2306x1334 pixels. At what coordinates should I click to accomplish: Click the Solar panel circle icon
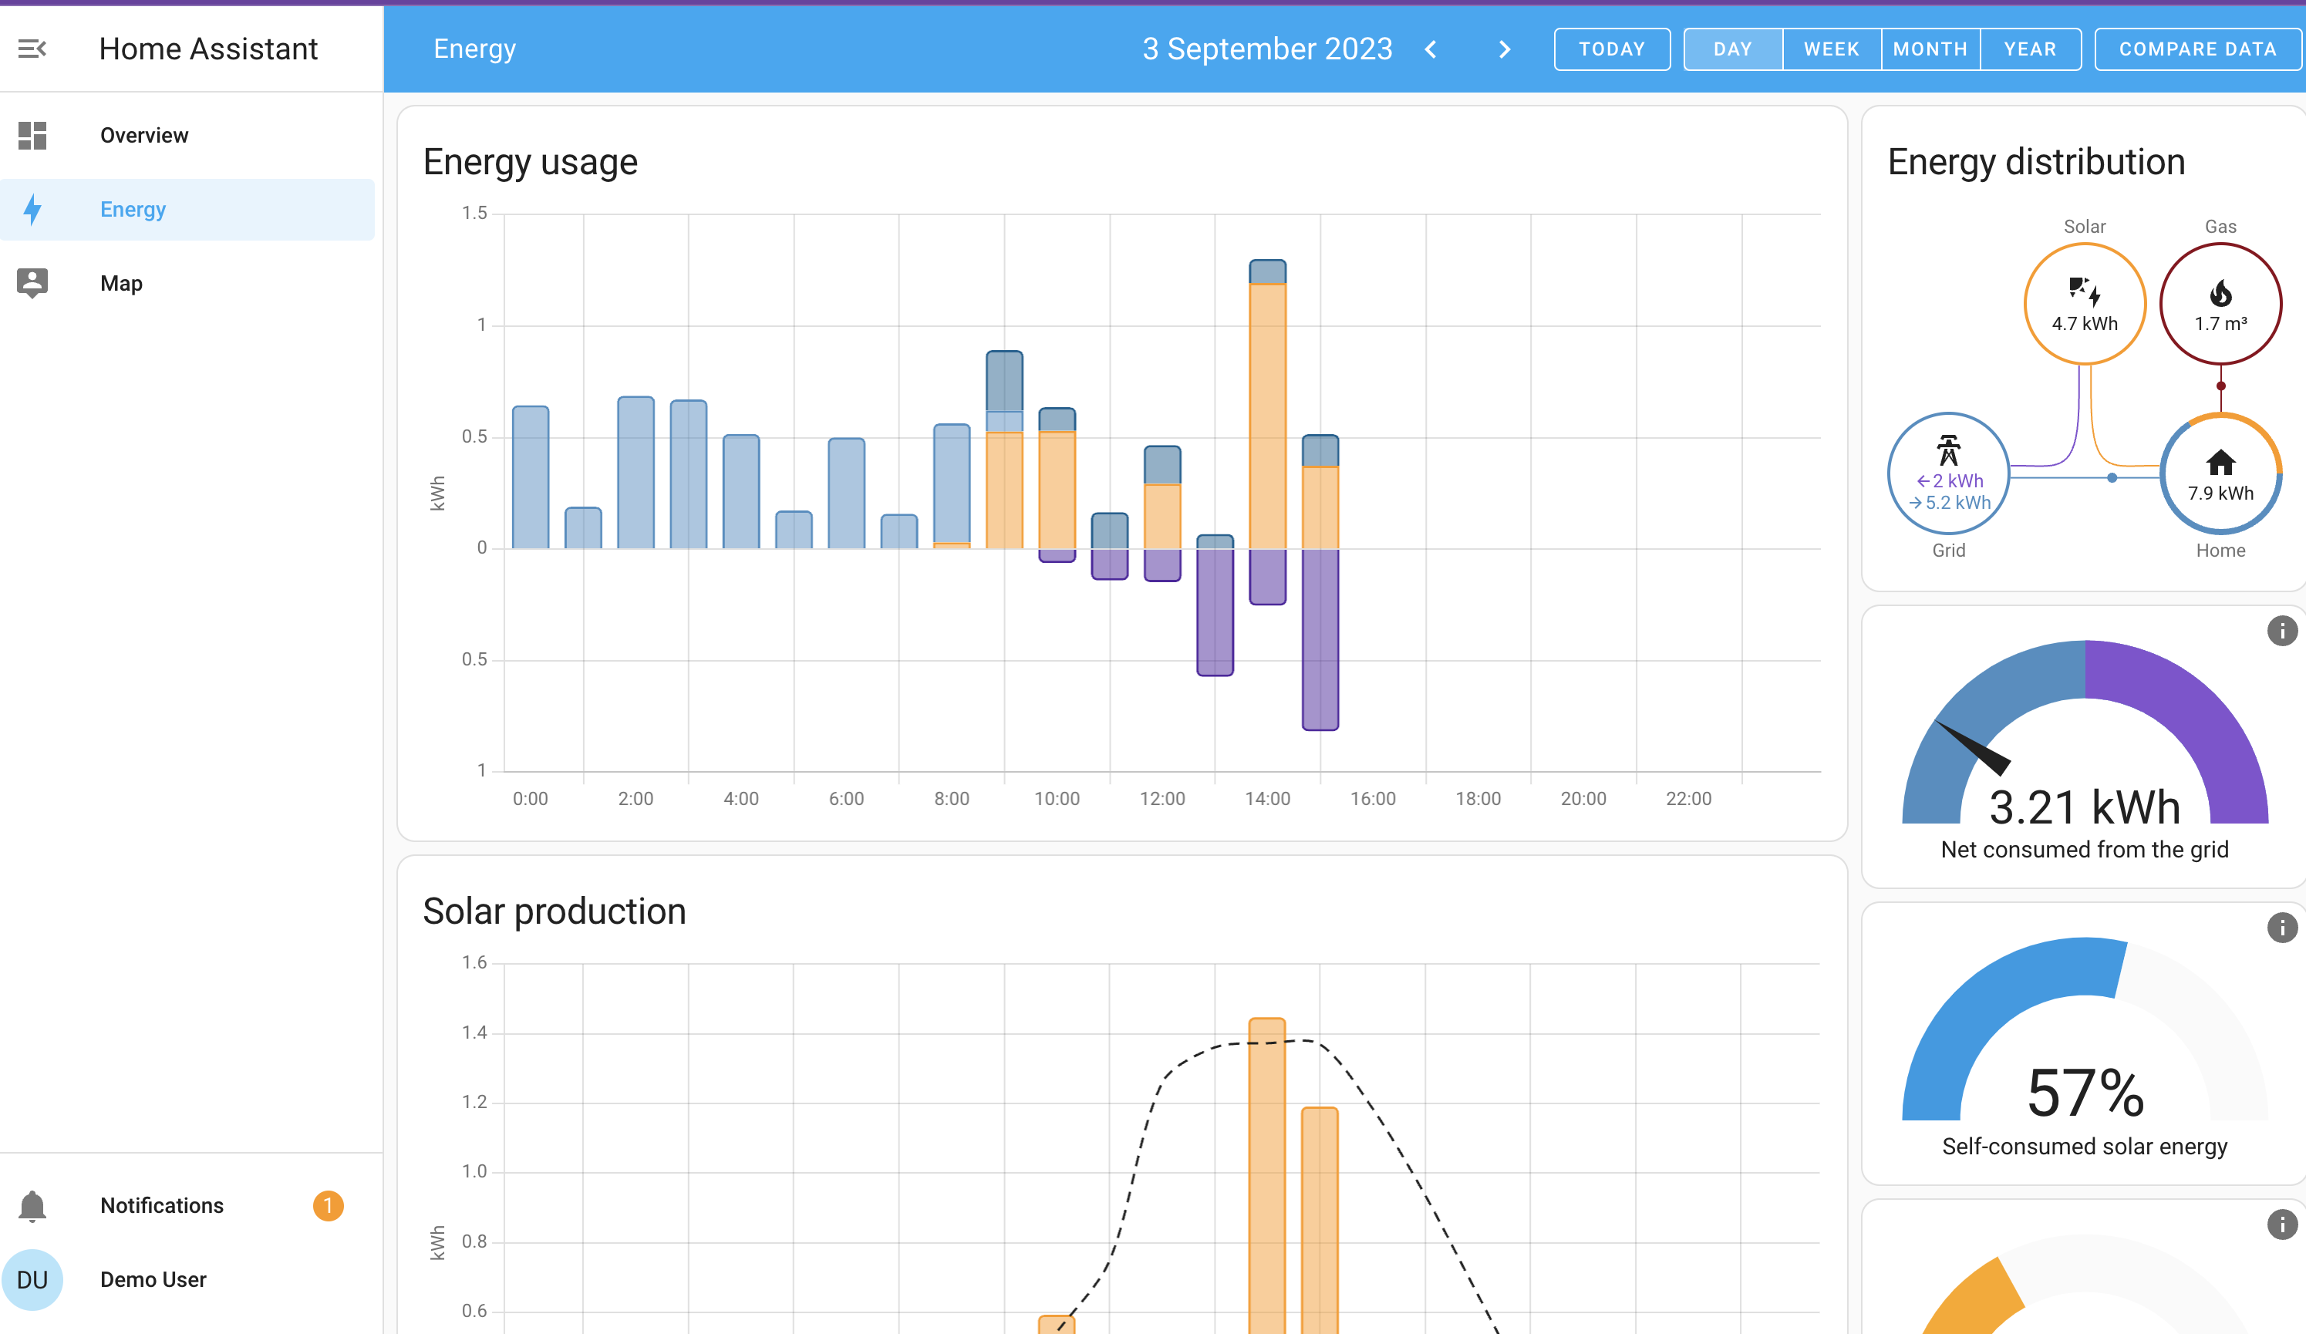coord(2084,303)
